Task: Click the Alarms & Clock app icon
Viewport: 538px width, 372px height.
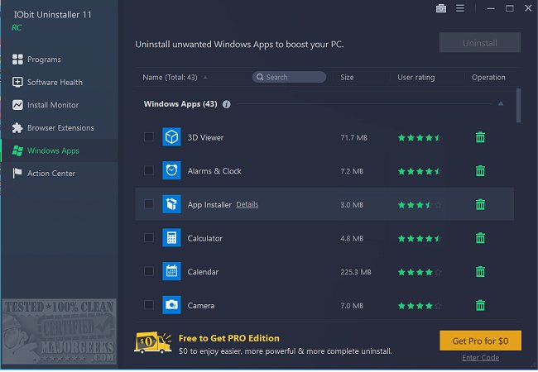Action: tap(171, 170)
